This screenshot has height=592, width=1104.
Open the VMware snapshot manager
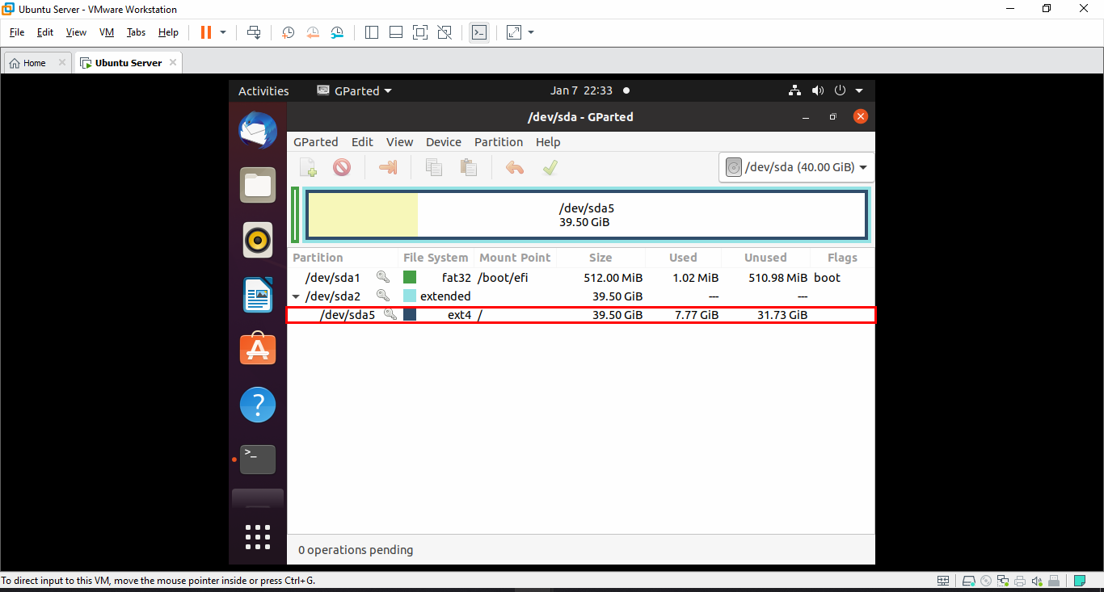tap(338, 32)
